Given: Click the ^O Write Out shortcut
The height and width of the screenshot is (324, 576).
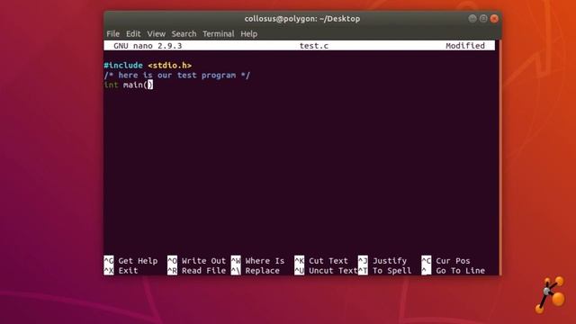Looking at the screenshot, I should click(x=197, y=261).
